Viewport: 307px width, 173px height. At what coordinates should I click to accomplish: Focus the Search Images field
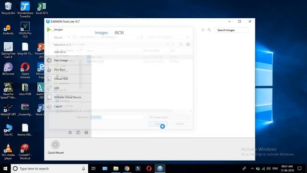coord(231,30)
